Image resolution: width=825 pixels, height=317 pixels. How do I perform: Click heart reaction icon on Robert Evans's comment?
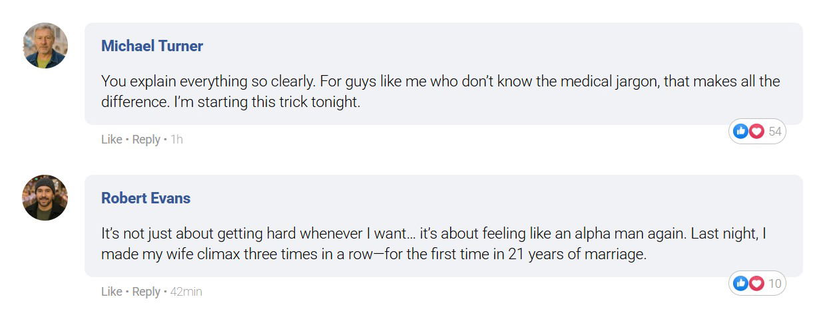tap(756, 284)
